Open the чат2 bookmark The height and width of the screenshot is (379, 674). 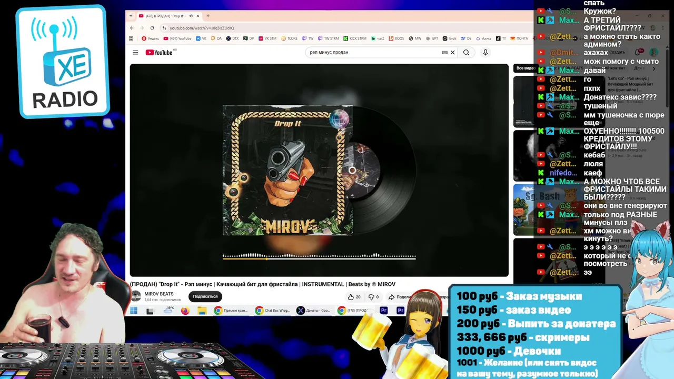pyautogui.click(x=378, y=38)
